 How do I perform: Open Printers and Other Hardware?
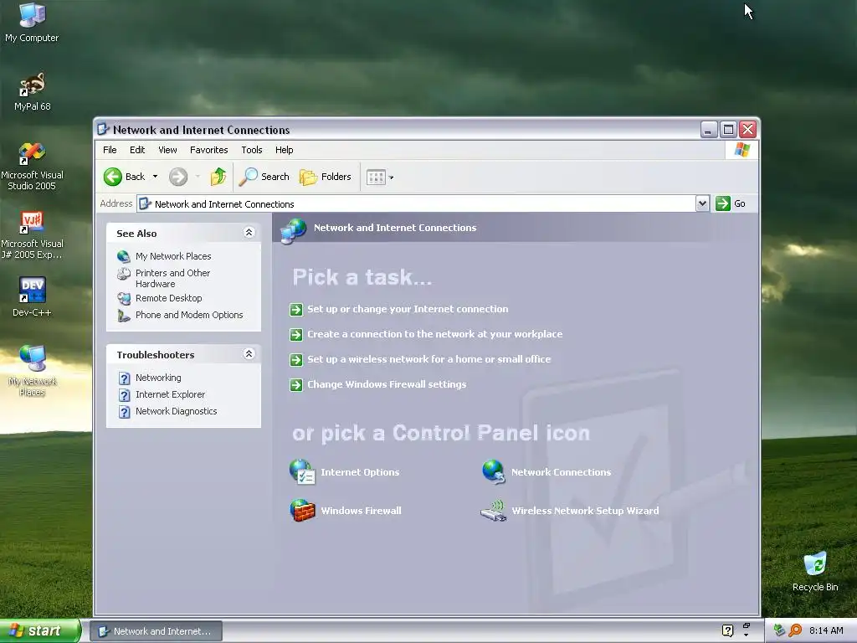coord(172,278)
